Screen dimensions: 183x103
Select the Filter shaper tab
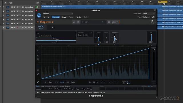coord(41,27)
